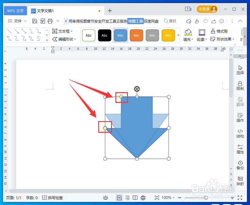Toggle full screen mode icon at bottom right
This screenshot has width=250, height=205.
click(241, 197)
